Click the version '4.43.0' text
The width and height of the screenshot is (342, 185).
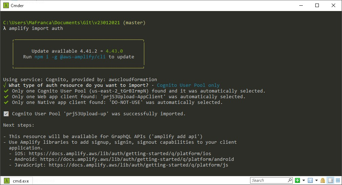click(114, 51)
